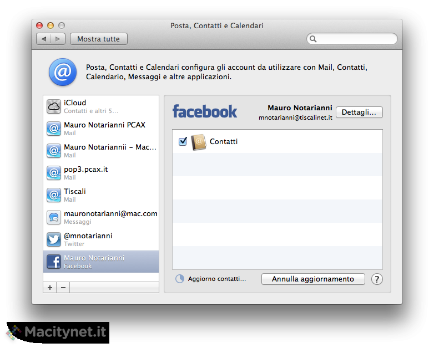The width and height of the screenshot is (434, 348).
Task: Click the Twitter bird icon
Action: coord(54,239)
